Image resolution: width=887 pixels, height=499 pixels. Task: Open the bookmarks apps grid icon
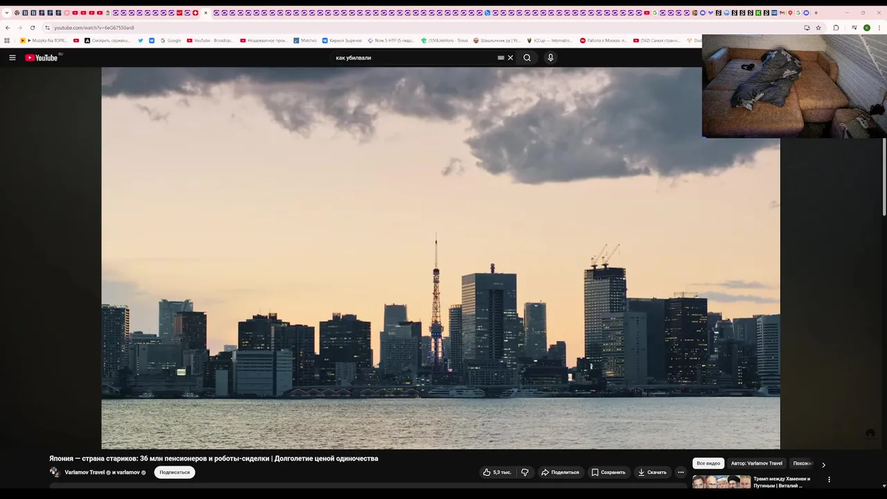(7, 40)
